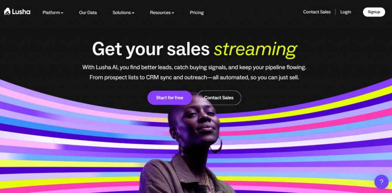Click the yellow italic word streaming
The width and height of the screenshot is (392, 193).
(255, 49)
